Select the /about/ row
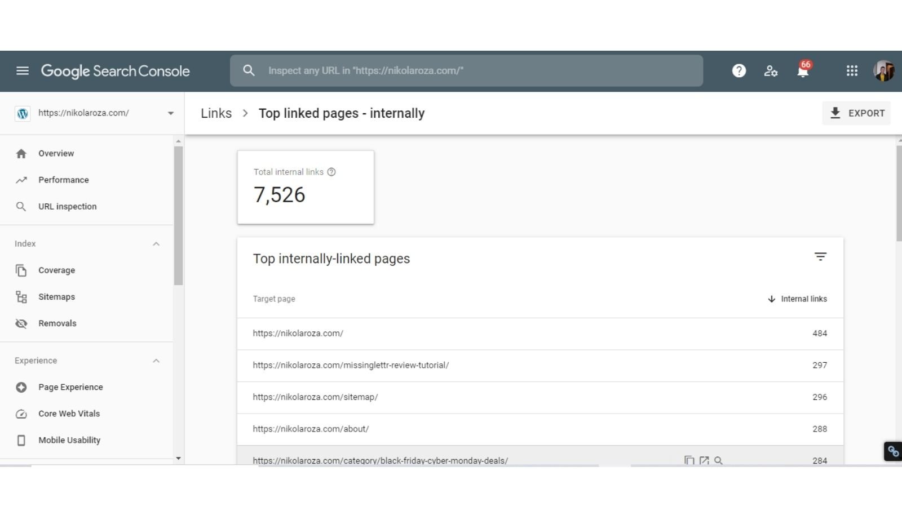Screen dimensions: 902x507 540,429
